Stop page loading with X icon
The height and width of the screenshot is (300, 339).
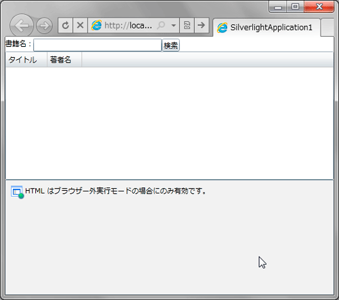click(80, 25)
